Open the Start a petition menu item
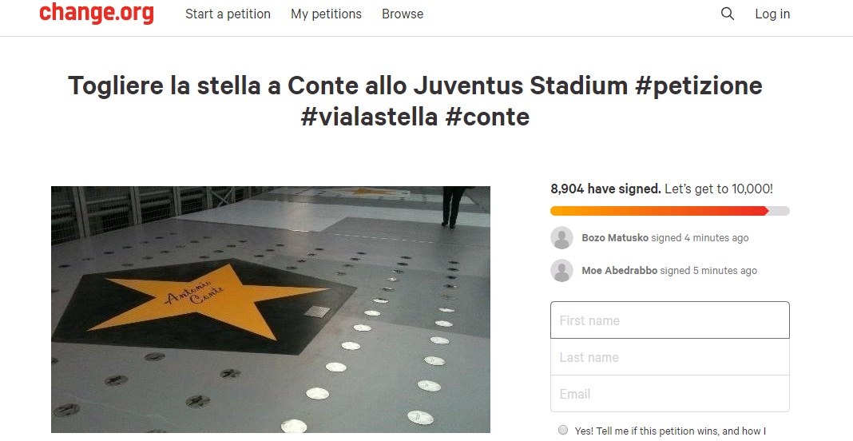 [228, 14]
